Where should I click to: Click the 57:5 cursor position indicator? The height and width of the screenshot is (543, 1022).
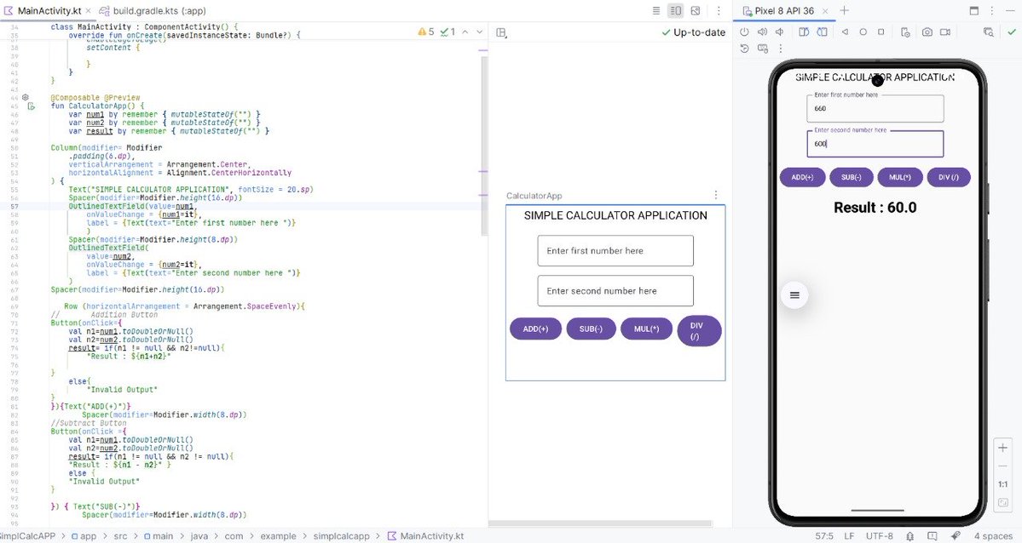(x=824, y=536)
